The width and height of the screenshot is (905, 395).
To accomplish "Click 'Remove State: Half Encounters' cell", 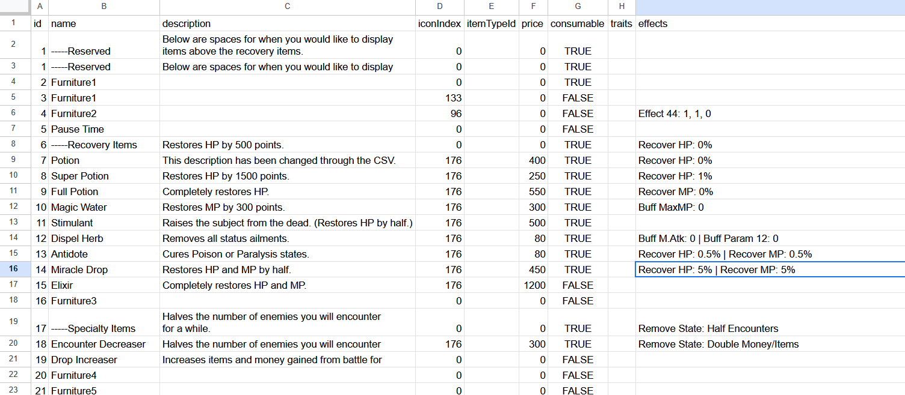I will 770,322.
